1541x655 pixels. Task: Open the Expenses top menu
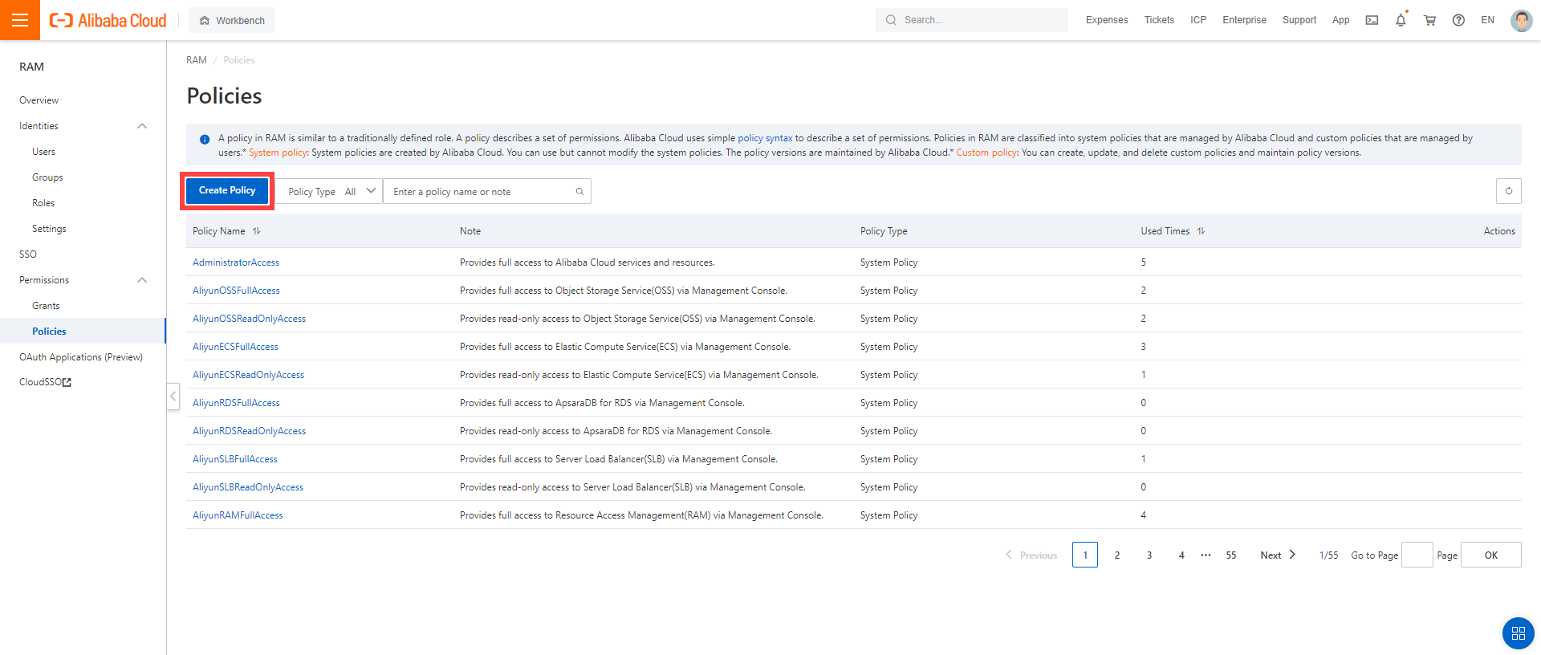(1106, 20)
